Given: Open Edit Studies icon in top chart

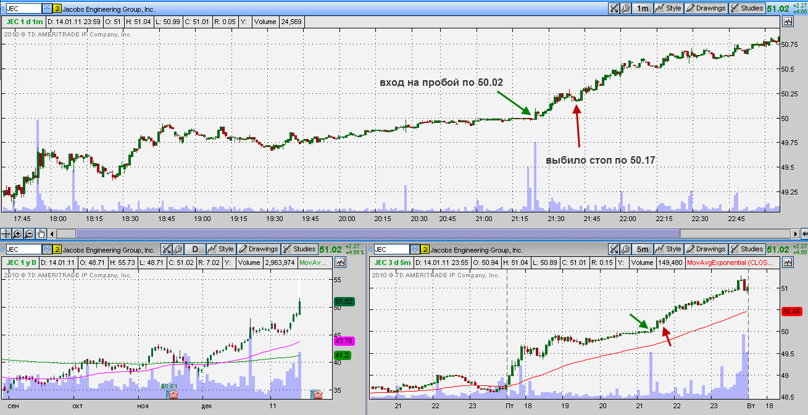Looking at the screenshot, I should [x=614, y=9].
